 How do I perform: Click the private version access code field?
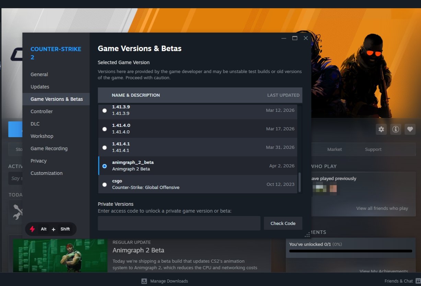tap(179, 223)
